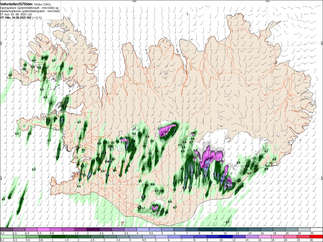The width and height of the screenshot is (323, 242).
Task: Select the darkest green 1 swatch, bottom legend row
Action: 58,237
